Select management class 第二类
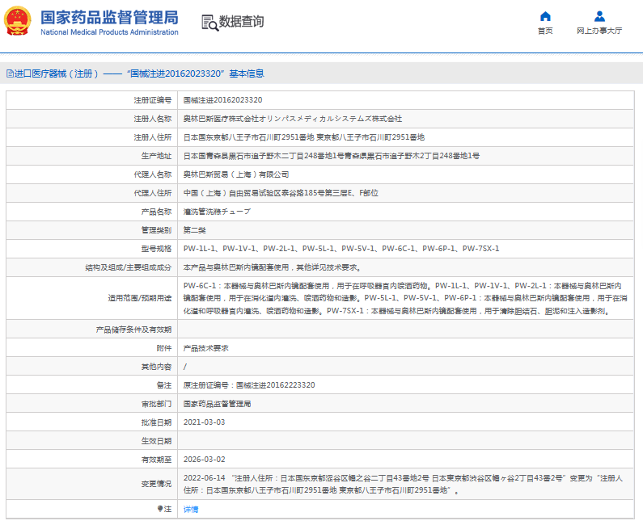643x525 pixels. [194, 230]
